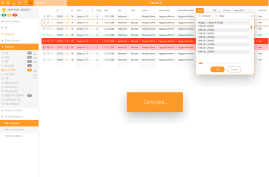
Task: Click the print icon in top toolbar
Action: [x=8, y=3]
